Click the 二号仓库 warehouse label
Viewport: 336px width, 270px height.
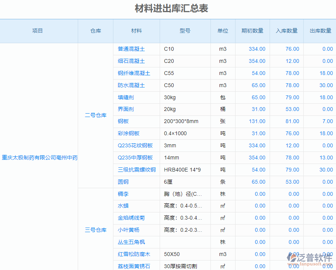tap(95, 115)
